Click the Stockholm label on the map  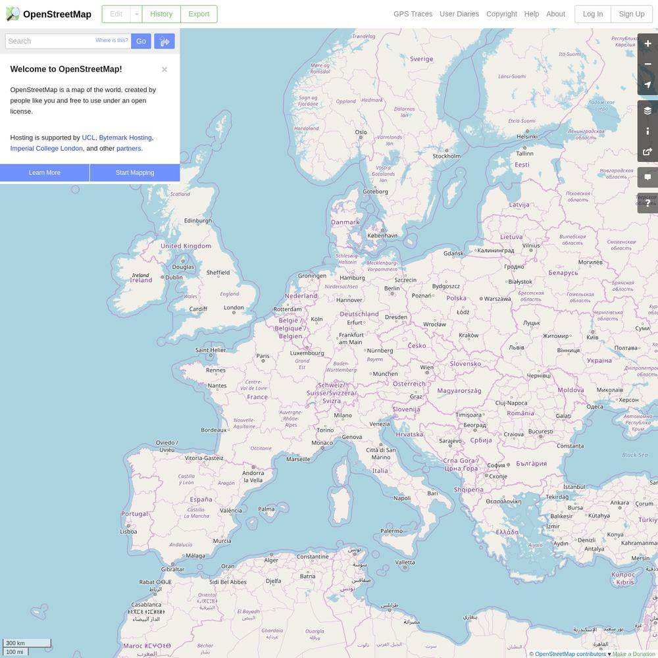(x=447, y=156)
